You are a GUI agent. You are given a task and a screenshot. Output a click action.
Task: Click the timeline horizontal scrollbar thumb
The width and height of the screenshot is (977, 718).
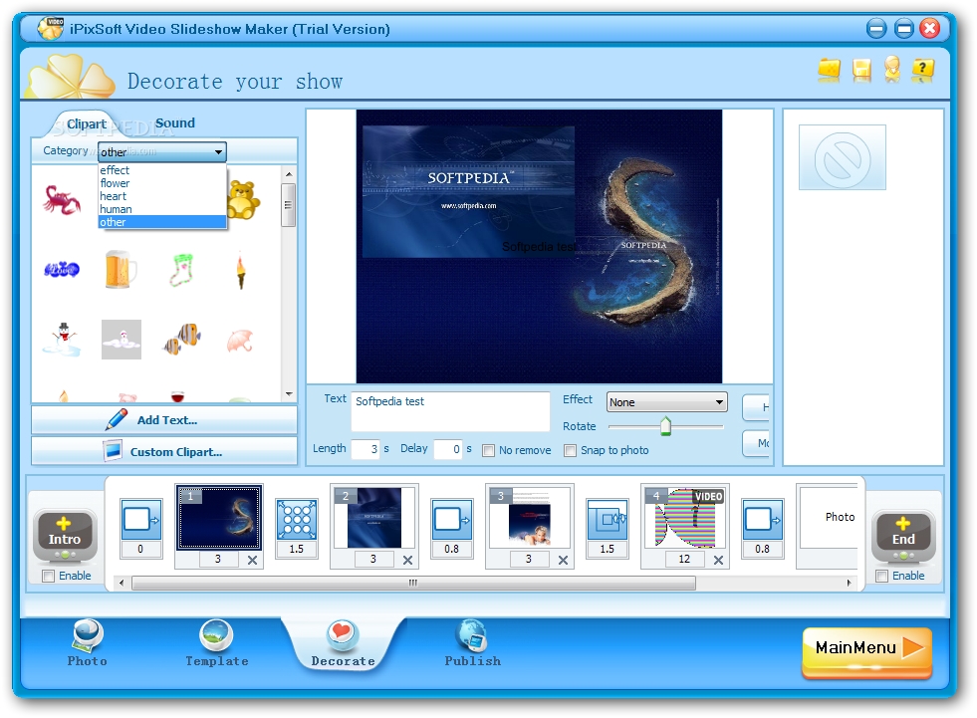click(x=413, y=584)
